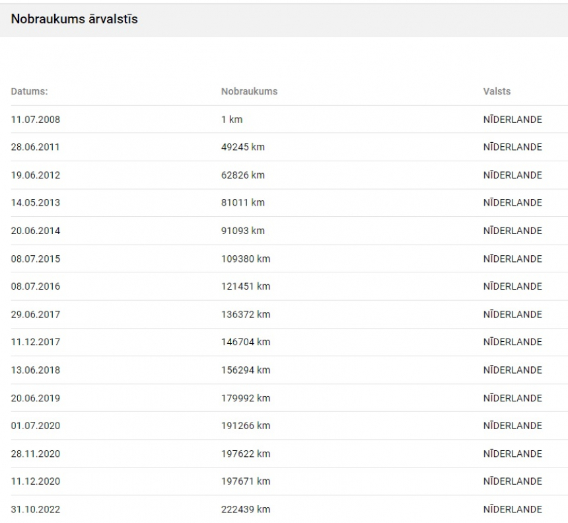Click the 1 km mileage entry
568x523 pixels.
pyautogui.click(x=232, y=120)
